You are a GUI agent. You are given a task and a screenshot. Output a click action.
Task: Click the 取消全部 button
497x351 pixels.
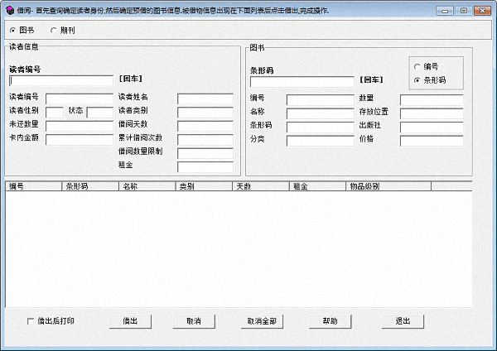tap(262, 320)
